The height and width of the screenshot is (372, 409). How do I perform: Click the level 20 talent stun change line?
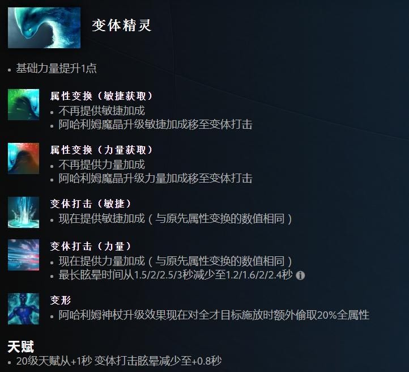pyautogui.click(x=119, y=361)
